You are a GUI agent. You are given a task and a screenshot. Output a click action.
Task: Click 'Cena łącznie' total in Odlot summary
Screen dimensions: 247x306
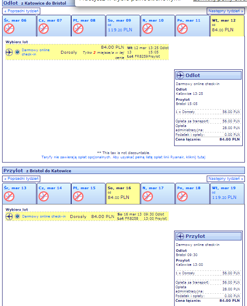click(x=208, y=139)
